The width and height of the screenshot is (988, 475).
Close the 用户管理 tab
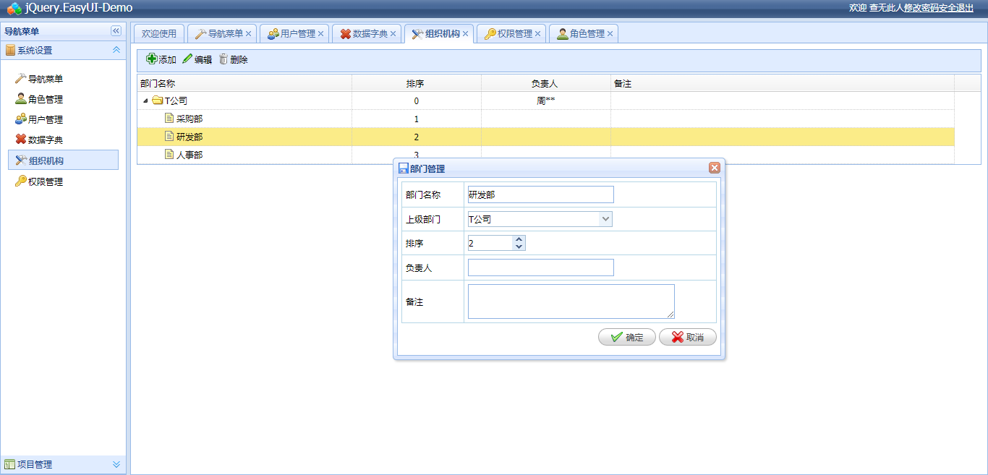tap(320, 34)
